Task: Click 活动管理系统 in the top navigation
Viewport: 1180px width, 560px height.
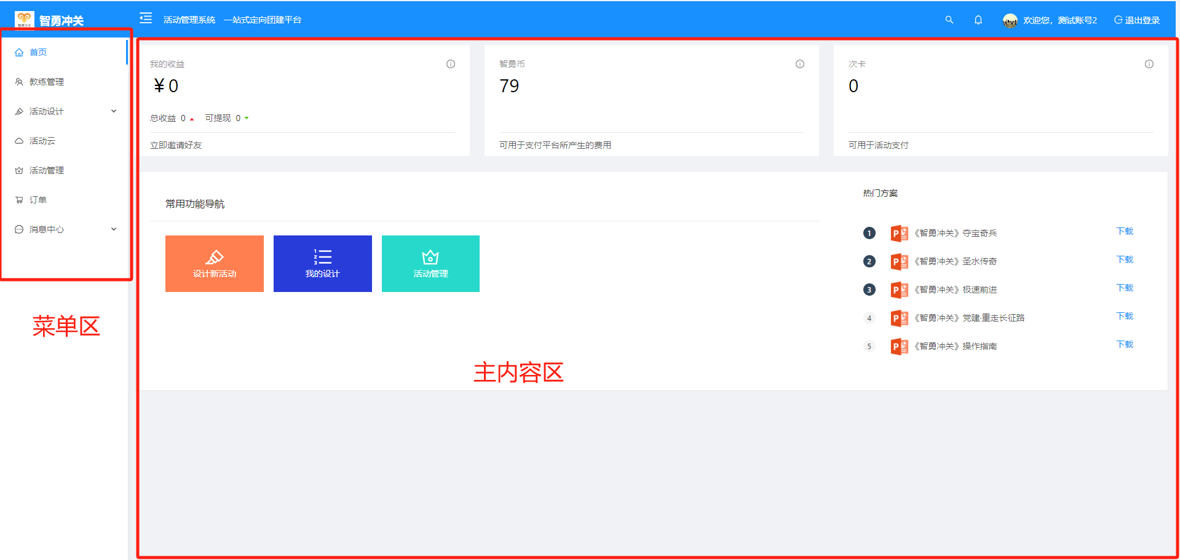Action: 188,19
